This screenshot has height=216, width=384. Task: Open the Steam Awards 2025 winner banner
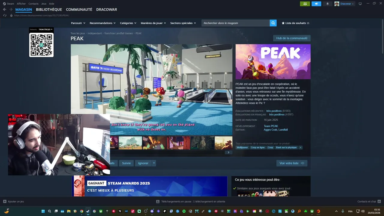click(x=149, y=186)
